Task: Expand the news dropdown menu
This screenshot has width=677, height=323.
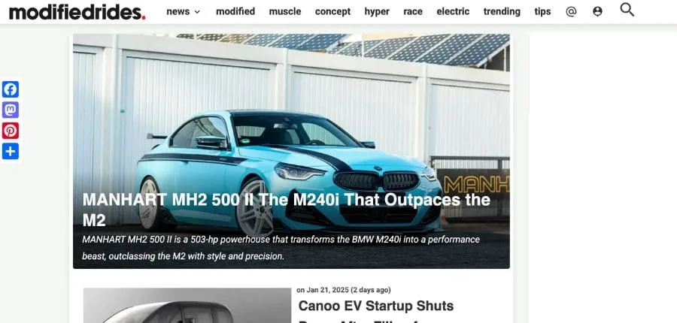Action: pyautogui.click(x=183, y=12)
